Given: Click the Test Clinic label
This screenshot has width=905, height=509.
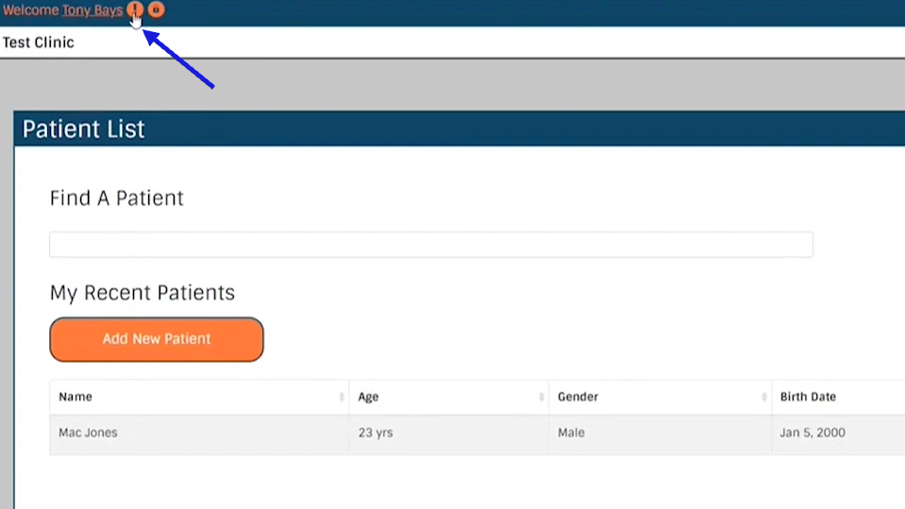Looking at the screenshot, I should pos(39,42).
